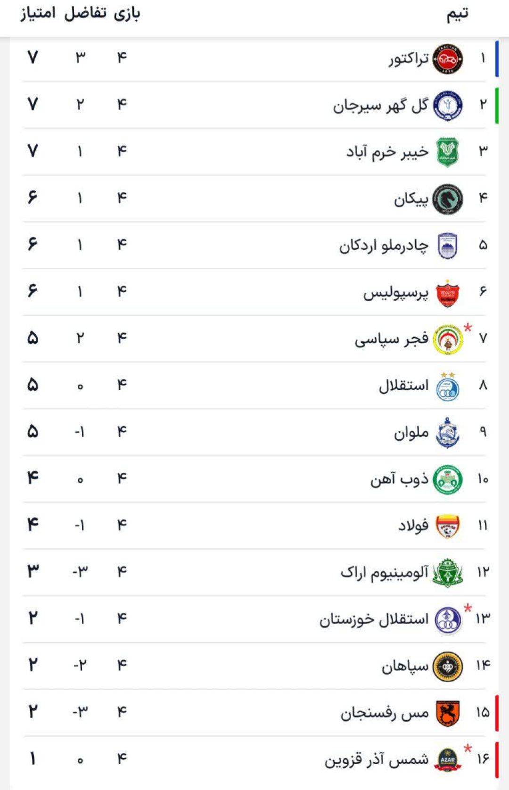Tap the green Kheybar Khorramabad shield logo
The height and width of the screenshot is (790, 509).
pyautogui.click(x=447, y=152)
